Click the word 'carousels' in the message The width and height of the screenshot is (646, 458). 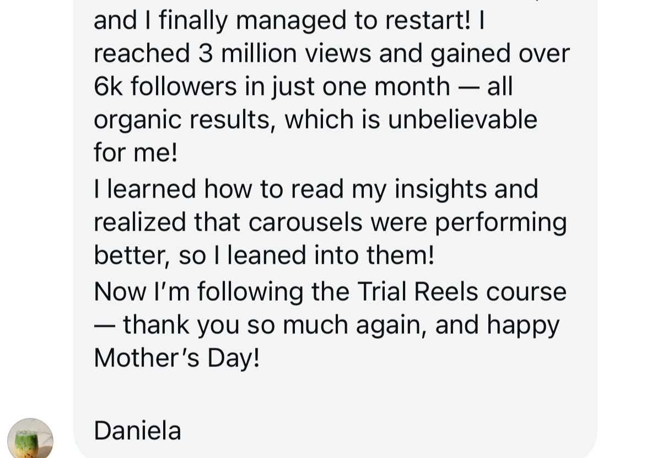pos(305,222)
